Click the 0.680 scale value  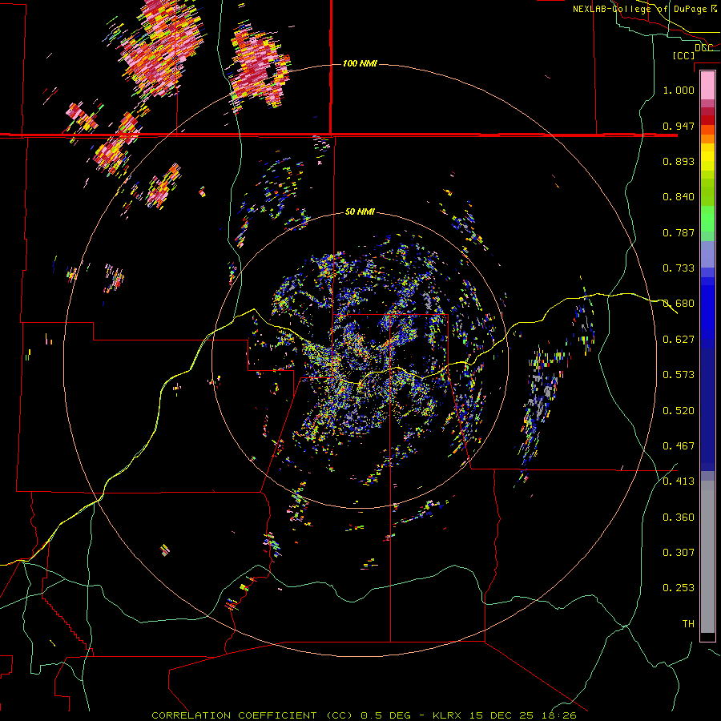[679, 304]
